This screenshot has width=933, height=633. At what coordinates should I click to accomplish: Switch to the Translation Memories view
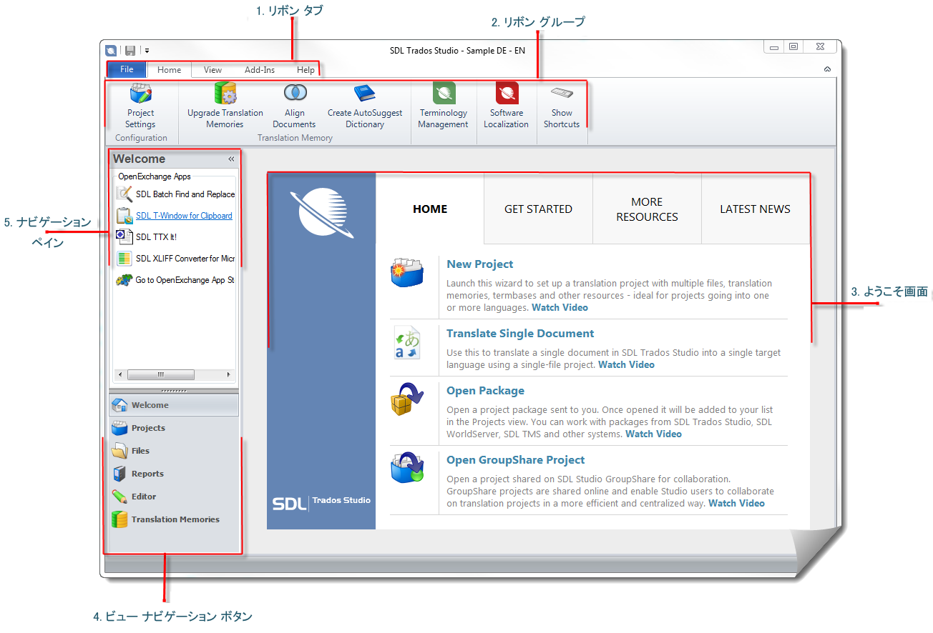tap(174, 519)
